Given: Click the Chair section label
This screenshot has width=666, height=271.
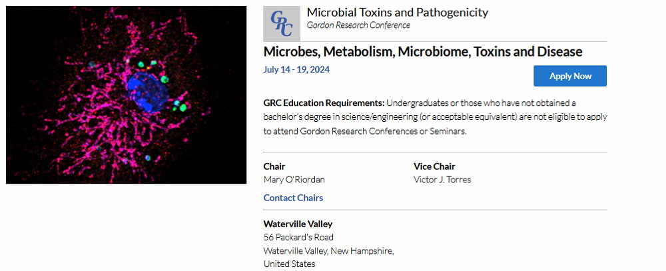Looking at the screenshot, I should coord(274,166).
